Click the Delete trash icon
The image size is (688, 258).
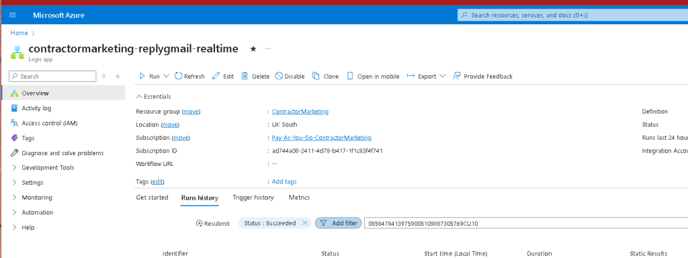pyautogui.click(x=245, y=76)
